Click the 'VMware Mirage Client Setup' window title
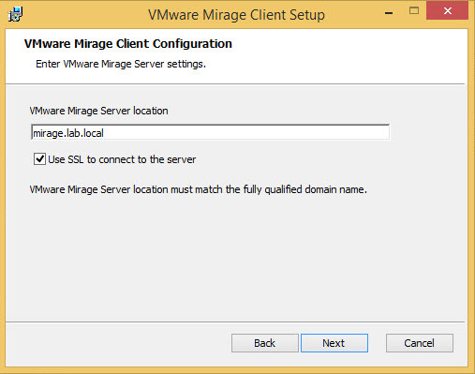The image size is (475, 374). [236, 15]
